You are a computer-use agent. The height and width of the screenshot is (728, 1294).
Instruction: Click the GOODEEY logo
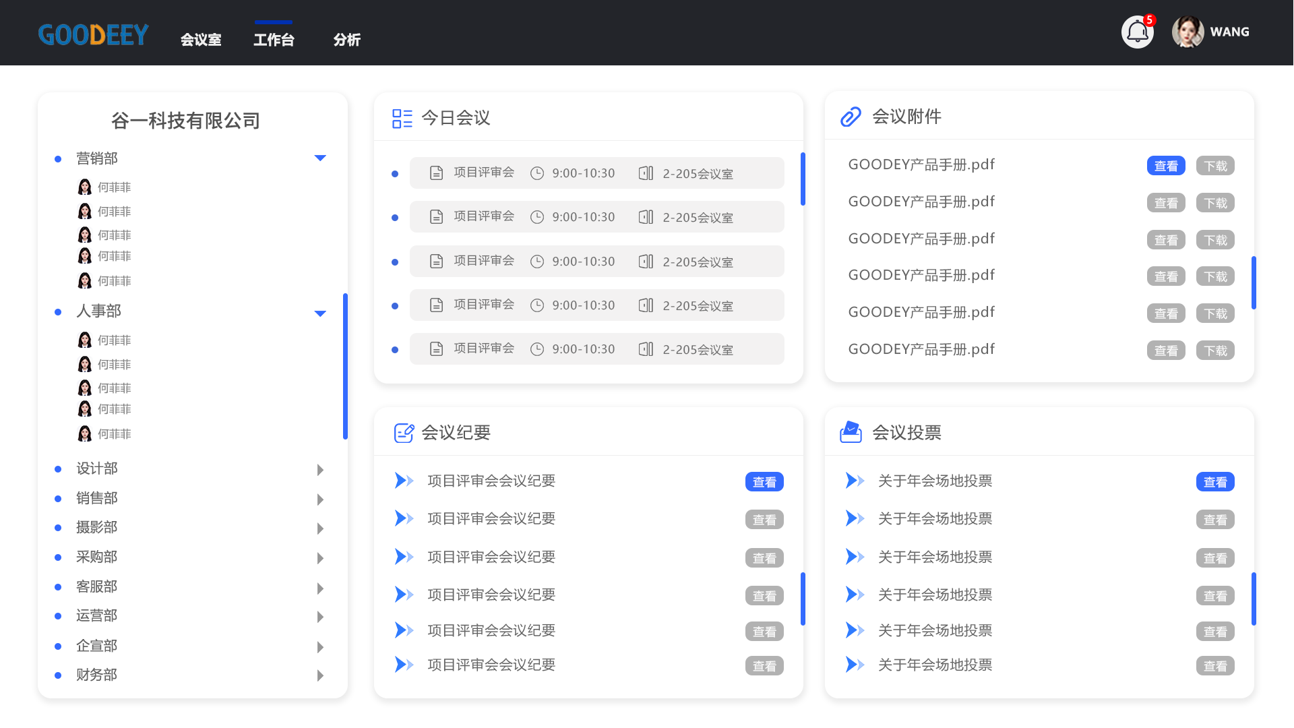point(94,34)
